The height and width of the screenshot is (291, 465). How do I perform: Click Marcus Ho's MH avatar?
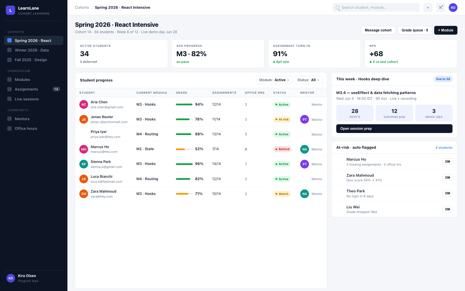coord(84,149)
